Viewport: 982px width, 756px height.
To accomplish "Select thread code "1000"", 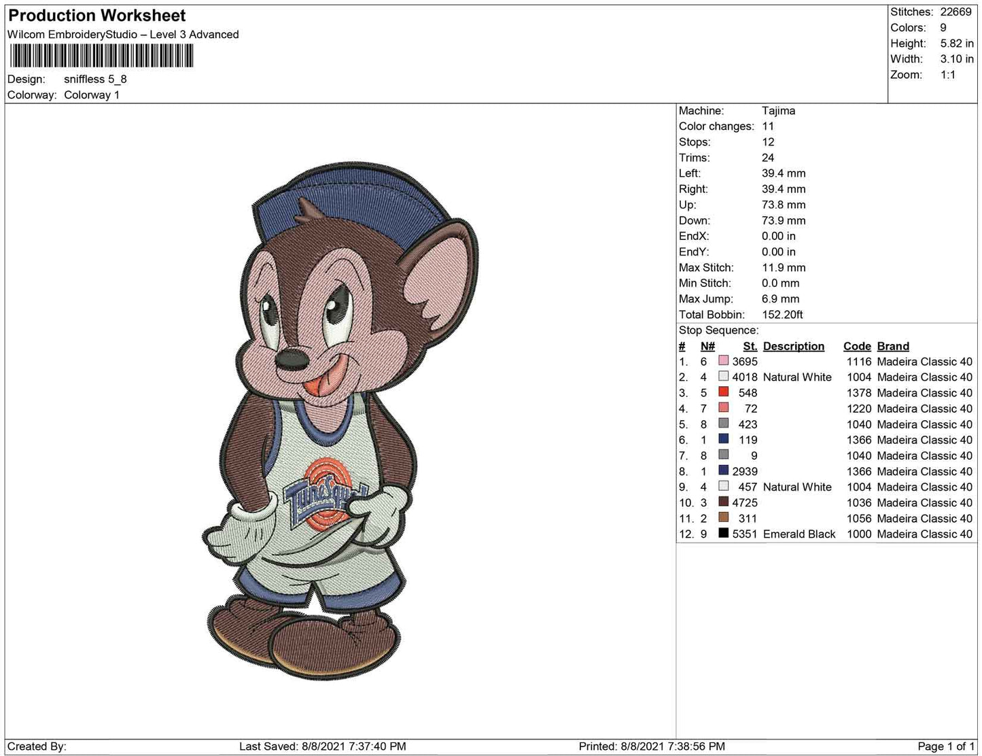I will pyautogui.click(x=859, y=534).
